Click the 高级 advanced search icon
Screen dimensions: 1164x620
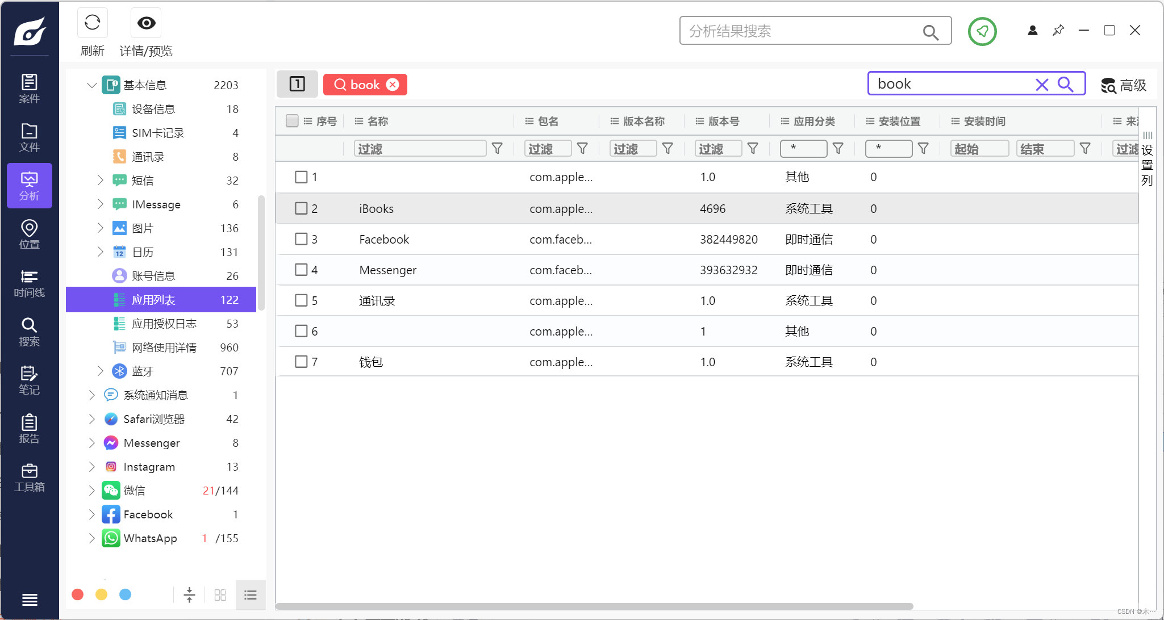click(x=1108, y=85)
